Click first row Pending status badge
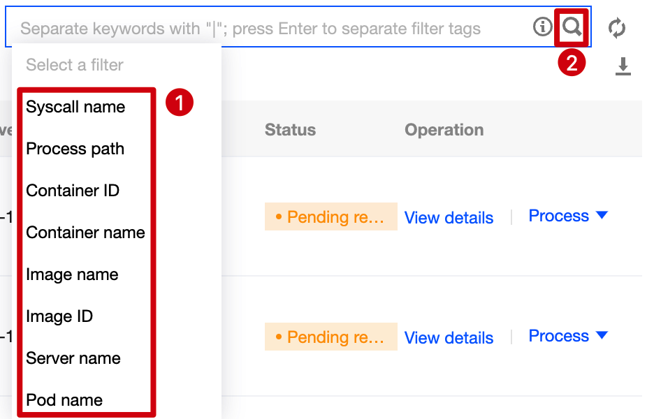 pyautogui.click(x=330, y=217)
